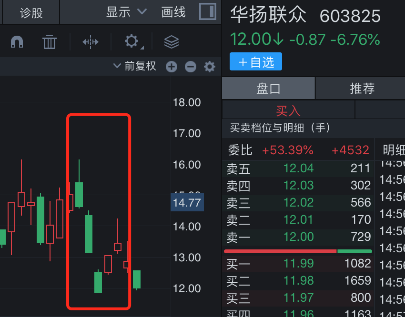Click the trash icon to delete drawings
405x317 pixels.
(x=50, y=42)
